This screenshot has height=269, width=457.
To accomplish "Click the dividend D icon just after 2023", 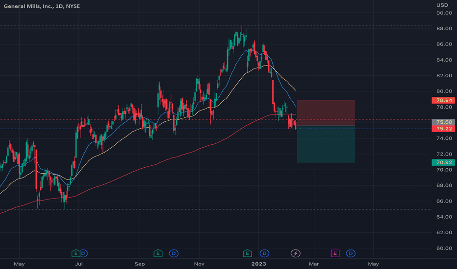I will point(264,253).
